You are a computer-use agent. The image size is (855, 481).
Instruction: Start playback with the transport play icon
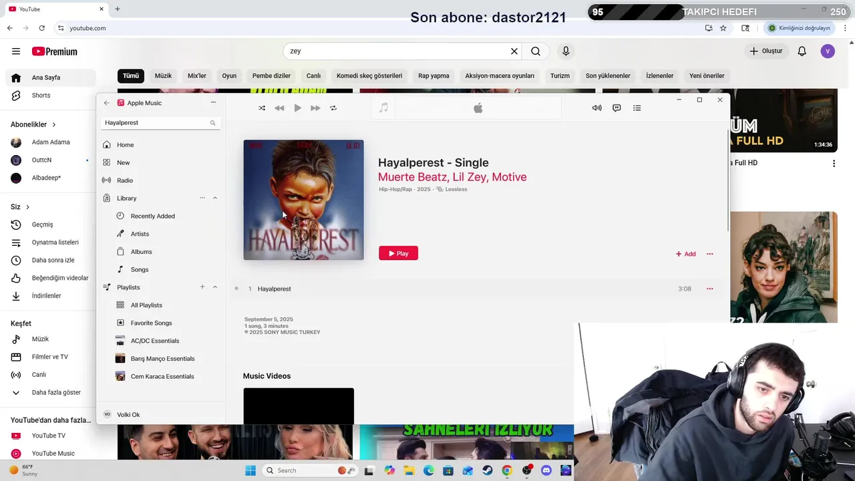point(297,108)
